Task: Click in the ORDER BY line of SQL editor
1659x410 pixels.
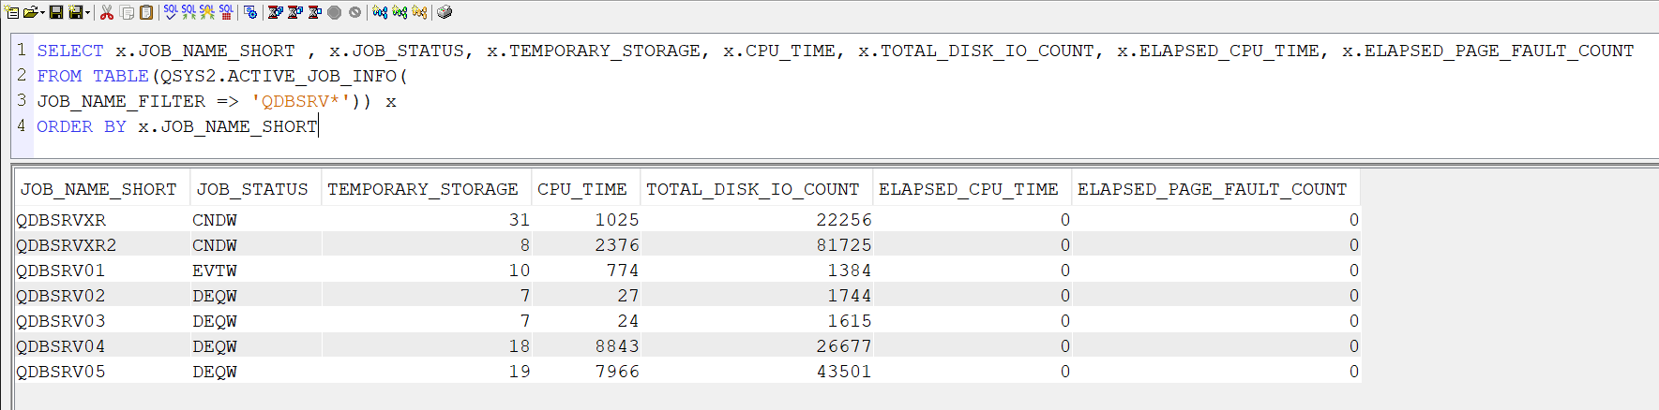Action: tap(225, 126)
